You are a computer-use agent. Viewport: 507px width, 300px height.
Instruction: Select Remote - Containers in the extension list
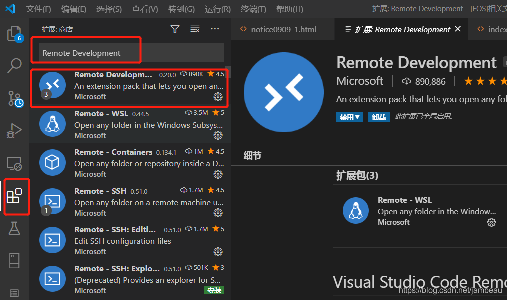[x=130, y=163]
